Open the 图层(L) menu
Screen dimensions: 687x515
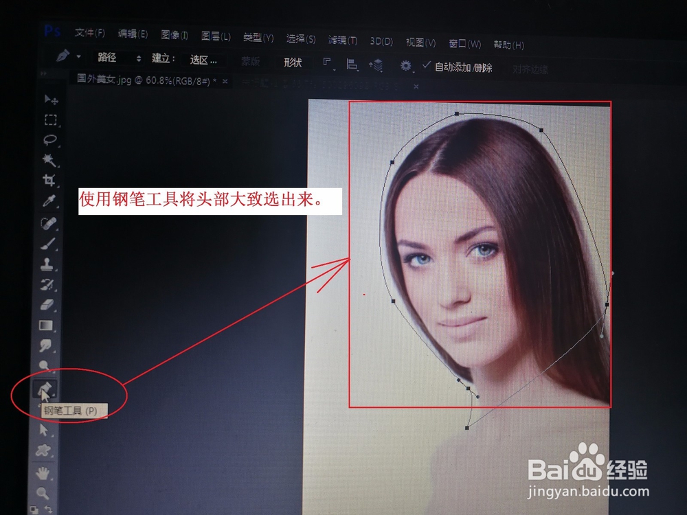coord(216,36)
